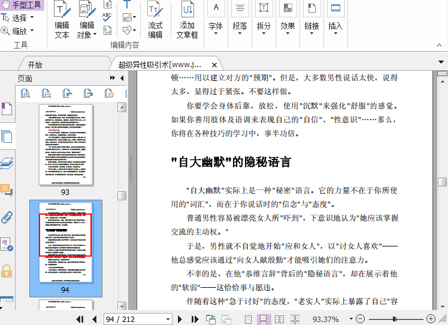Click the zoom in plus button
The height and width of the screenshot is (325, 448).
(431, 319)
